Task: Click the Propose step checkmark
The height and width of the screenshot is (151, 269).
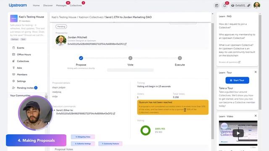Action: pyautogui.click(x=81, y=58)
